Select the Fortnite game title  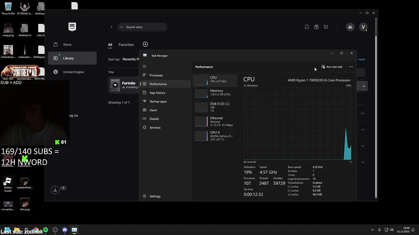click(129, 83)
